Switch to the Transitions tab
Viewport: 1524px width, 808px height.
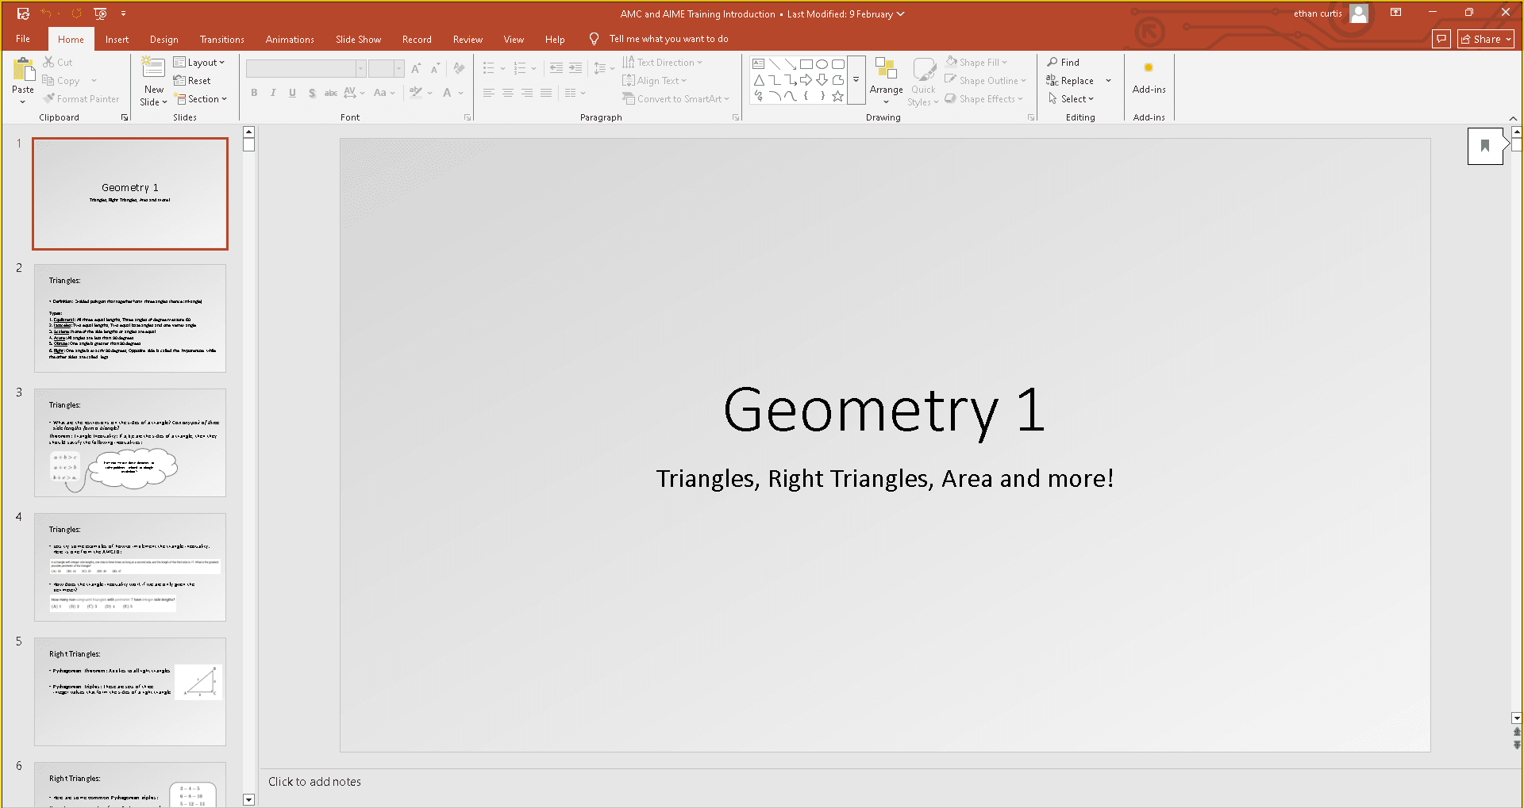[221, 39]
